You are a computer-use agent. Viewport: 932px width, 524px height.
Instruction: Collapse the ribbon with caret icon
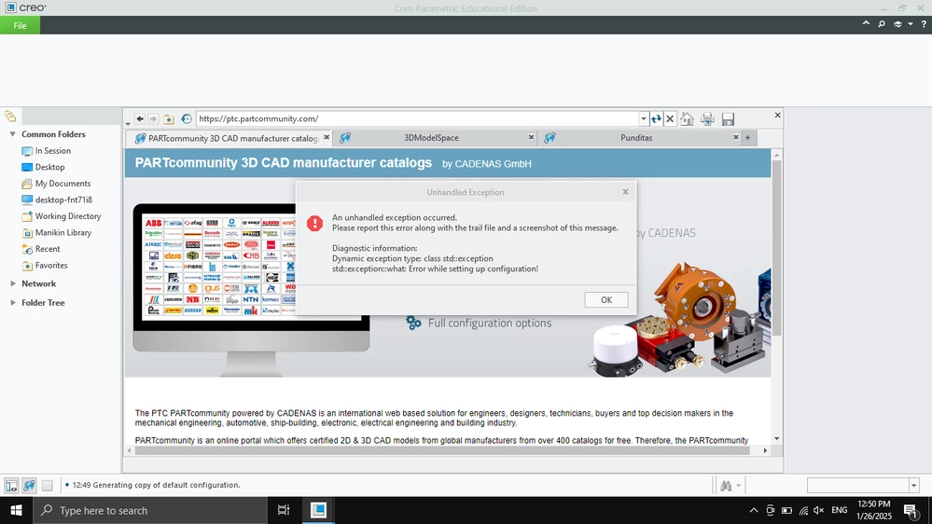[x=866, y=23]
